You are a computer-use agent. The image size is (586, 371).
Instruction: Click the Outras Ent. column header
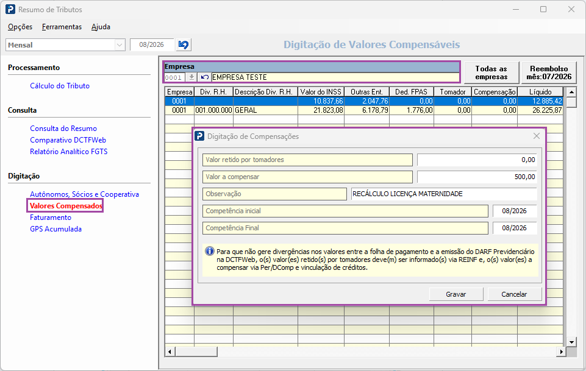coord(366,92)
